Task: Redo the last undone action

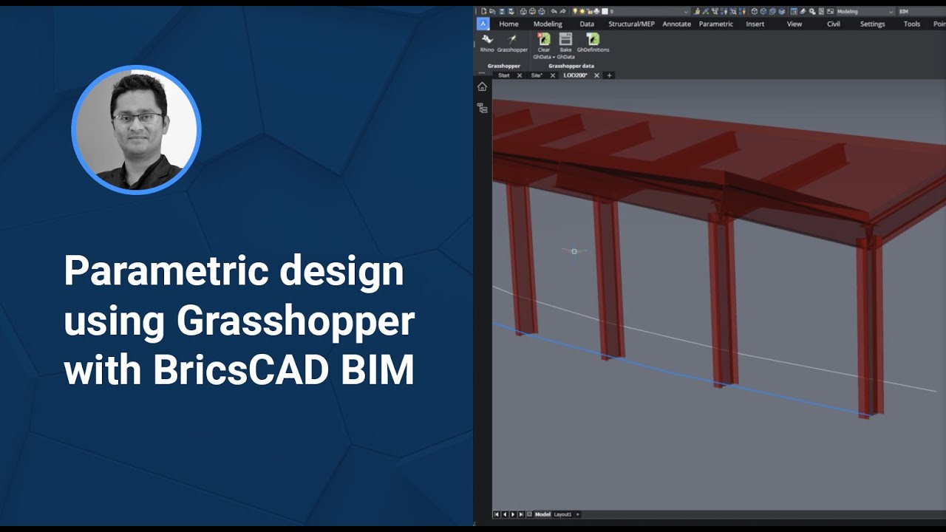Action: [562, 11]
